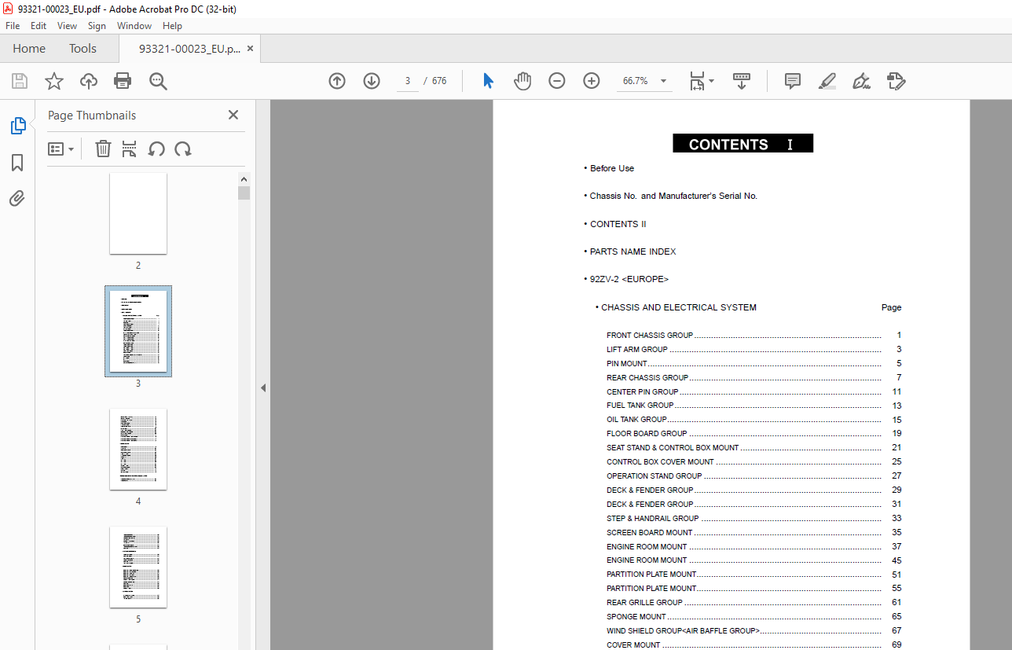Click CHASSIS AND ELECTRICAL SYSTEM heading

tap(679, 307)
